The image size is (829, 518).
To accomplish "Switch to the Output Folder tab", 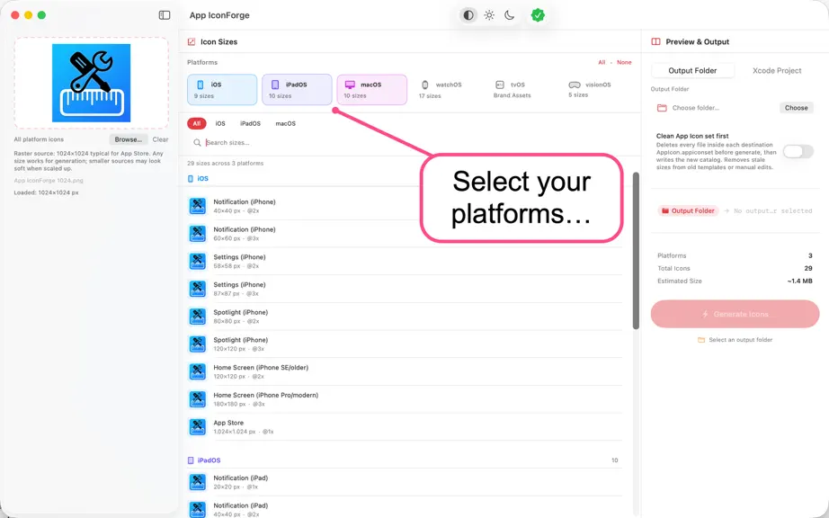I will coord(692,70).
